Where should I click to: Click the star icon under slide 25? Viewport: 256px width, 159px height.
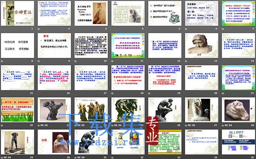(x=112, y=125)
